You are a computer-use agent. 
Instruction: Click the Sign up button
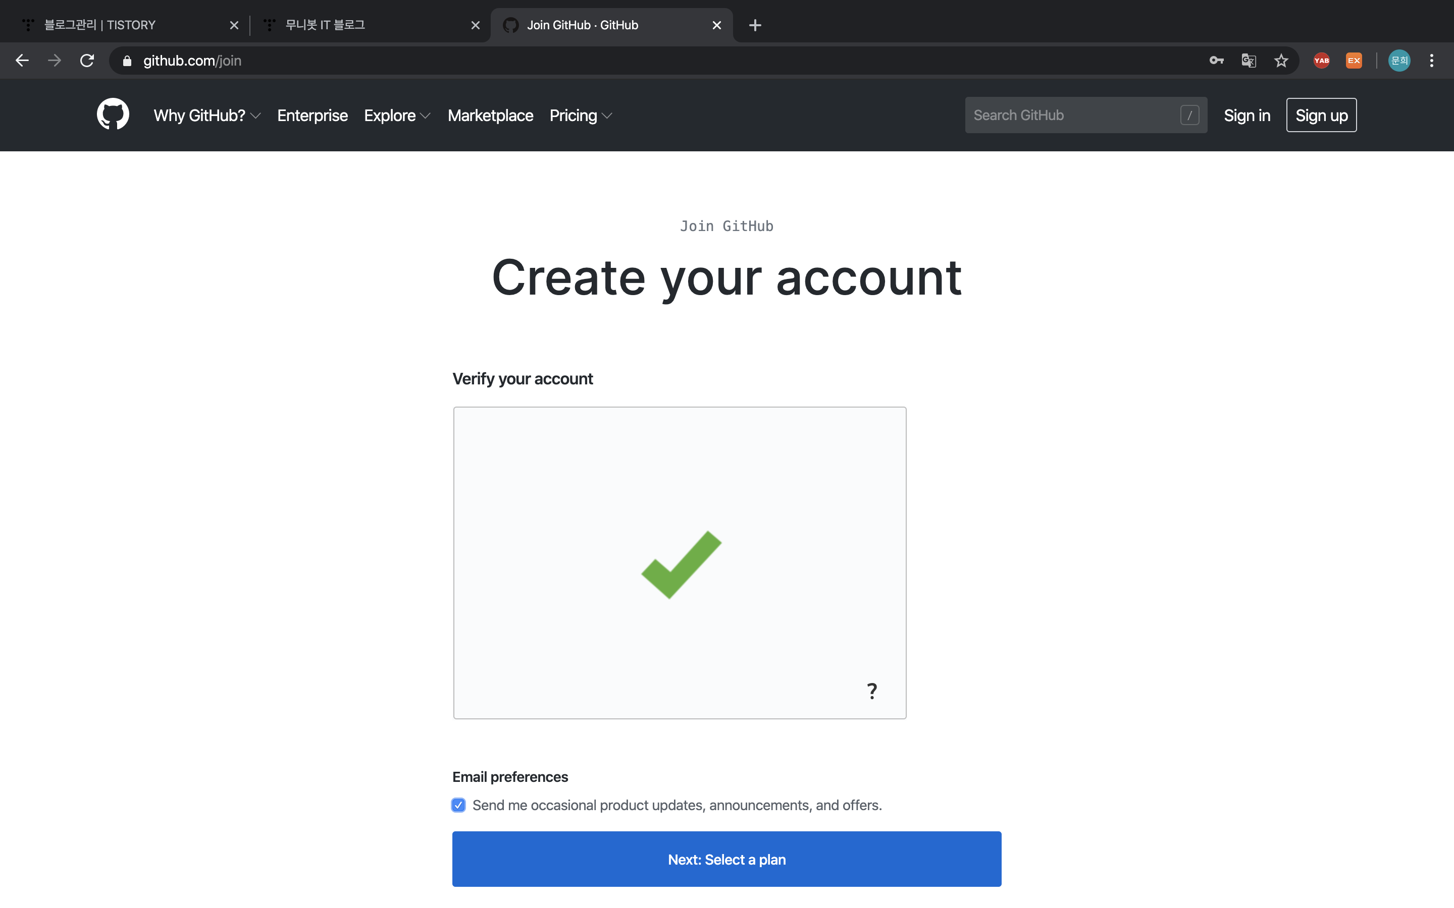coord(1321,116)
